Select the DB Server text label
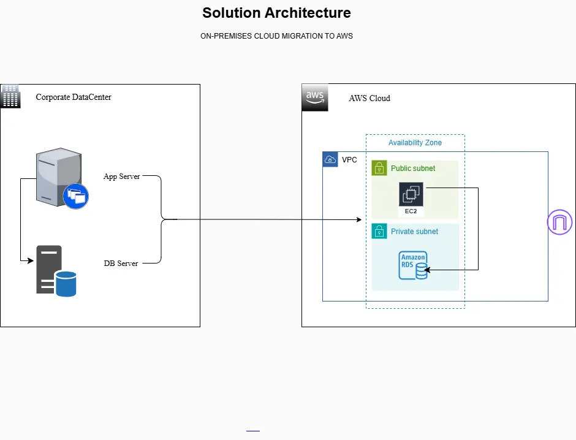 coord(121,264)
